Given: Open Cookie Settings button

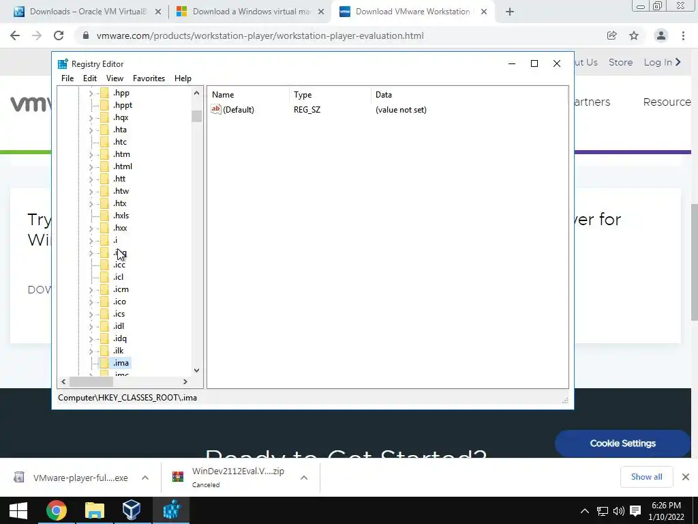Looking at the screenshot, I should (x=622, y=443).
